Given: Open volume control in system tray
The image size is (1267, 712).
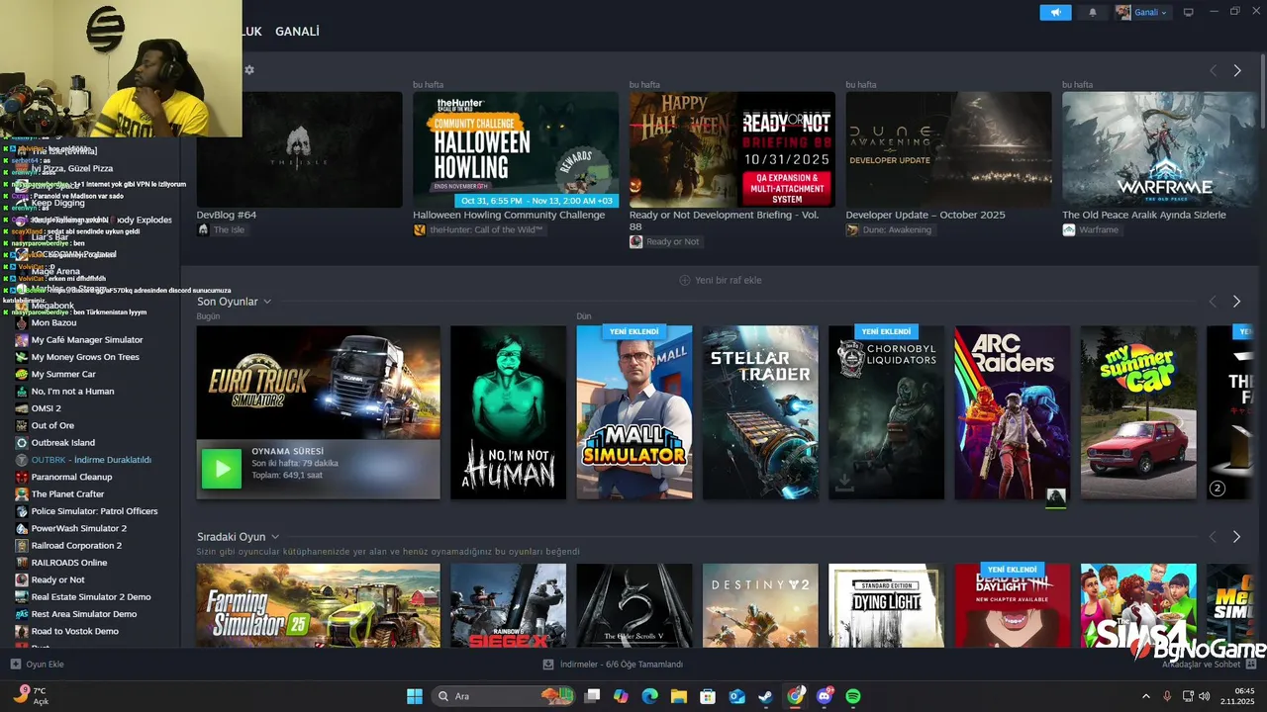Looking at the screenshot, I should click(1204, 696).
